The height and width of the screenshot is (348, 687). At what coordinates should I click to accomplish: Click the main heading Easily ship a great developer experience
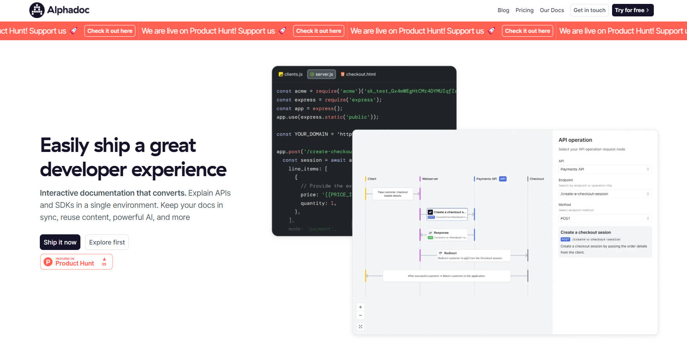click(133, 157)
